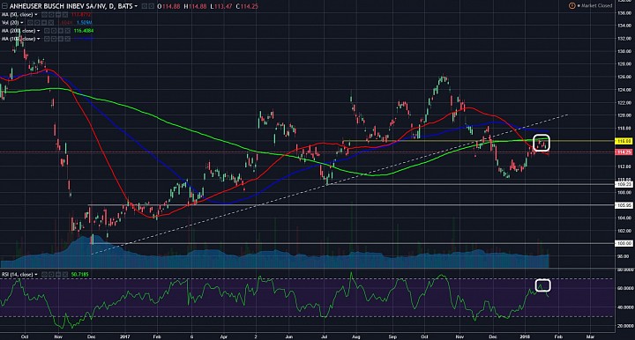Hide the Vol (20) indicator
The width and height of the screenshot is (635, 340).
tap(30, 23)
